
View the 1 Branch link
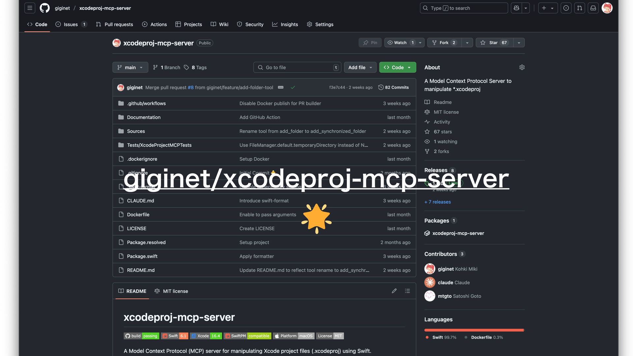tap(166, 67)
